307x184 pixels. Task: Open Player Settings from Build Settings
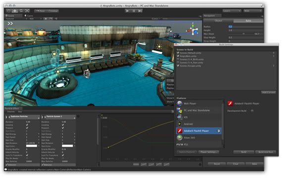(209, 152)
